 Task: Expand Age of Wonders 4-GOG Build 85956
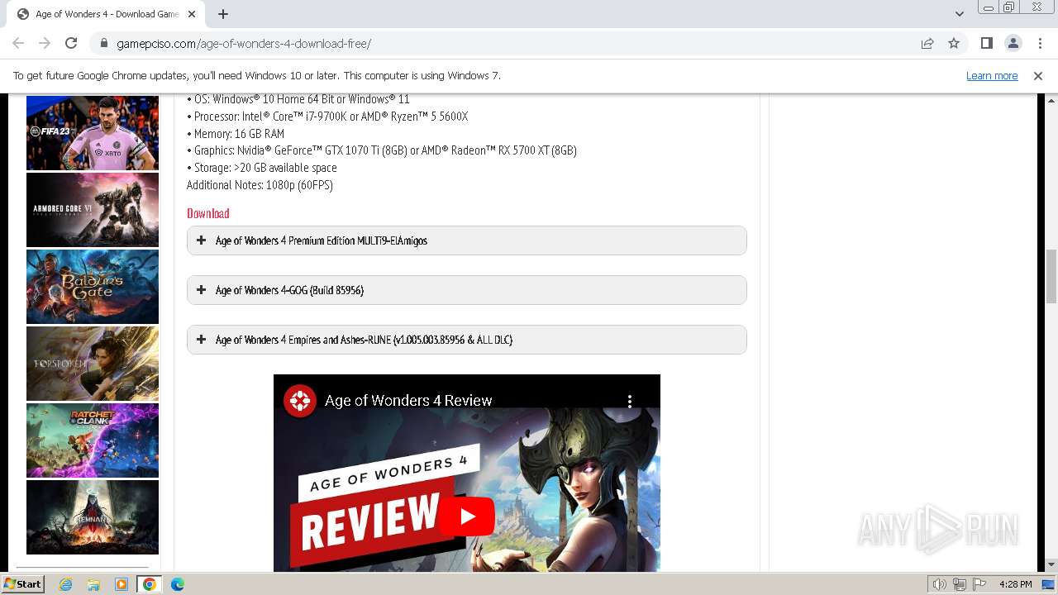click(x=467, y=290)
